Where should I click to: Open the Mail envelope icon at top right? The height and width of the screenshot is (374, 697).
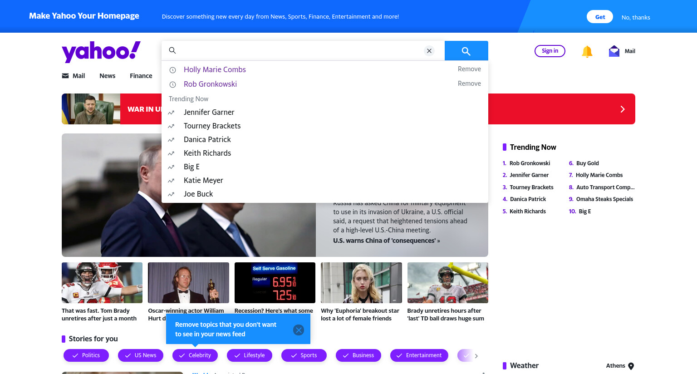(614, 51)
